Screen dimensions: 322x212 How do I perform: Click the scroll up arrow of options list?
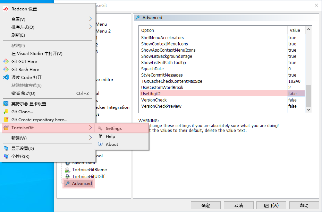coord(309,29)
